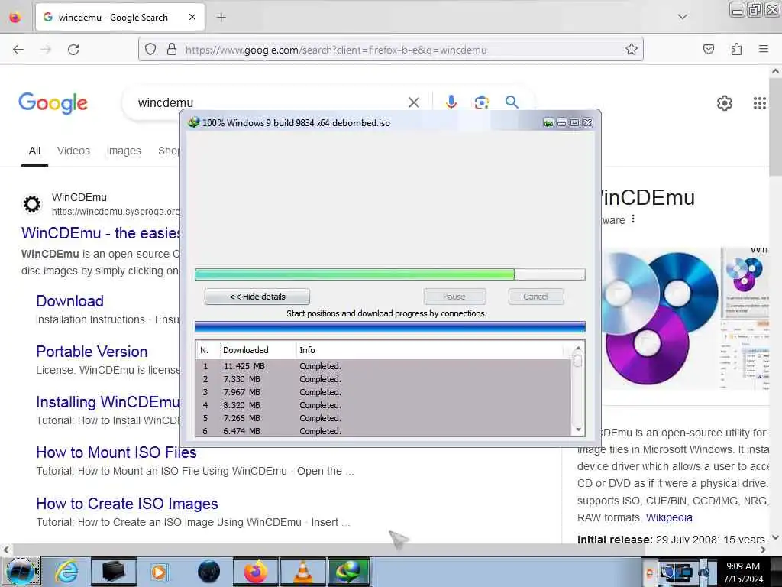This screenshot has width=782, height=587.
Task: Open Windows Media Player taskbar icon
Action: pos(159,572)
